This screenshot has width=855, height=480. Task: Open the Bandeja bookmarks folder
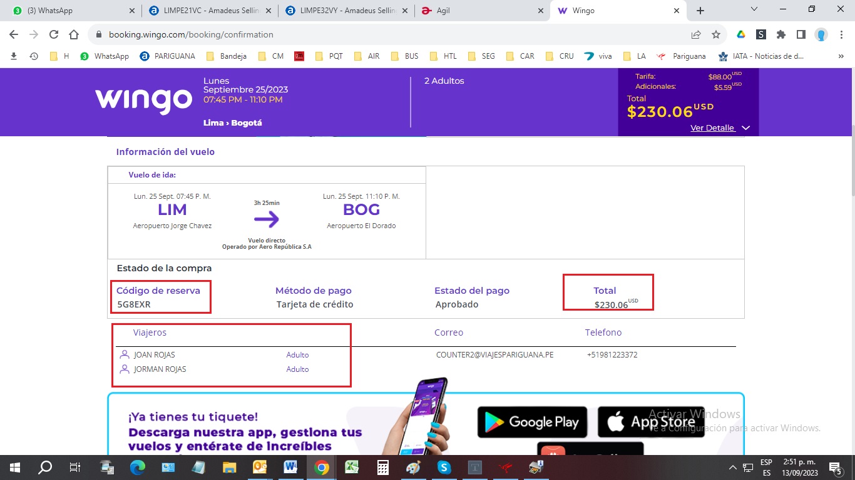(226, 56)
